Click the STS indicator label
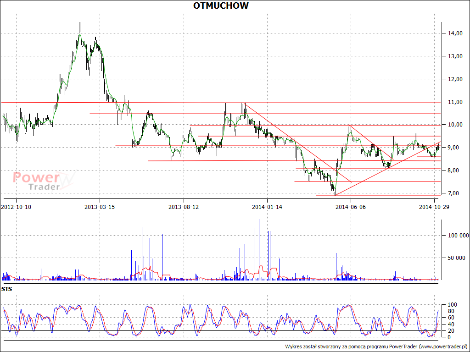 click(x=6, y=289)
